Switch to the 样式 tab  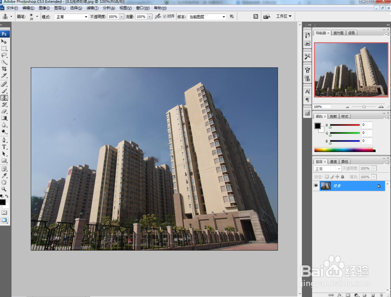(x=345, y=116)
